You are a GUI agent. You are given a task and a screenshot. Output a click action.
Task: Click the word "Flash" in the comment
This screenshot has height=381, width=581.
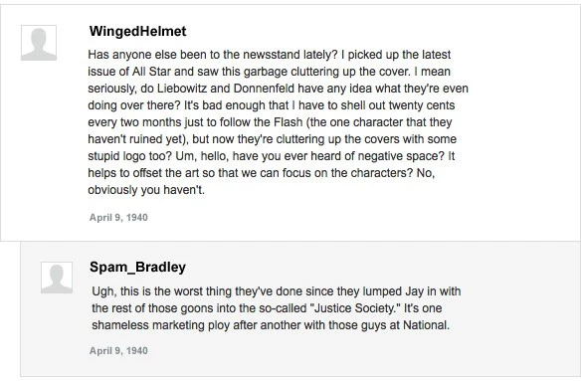tap(289, 122)
